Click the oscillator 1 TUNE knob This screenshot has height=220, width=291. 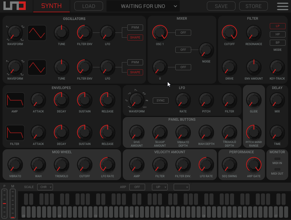click(x=62, y=33)
